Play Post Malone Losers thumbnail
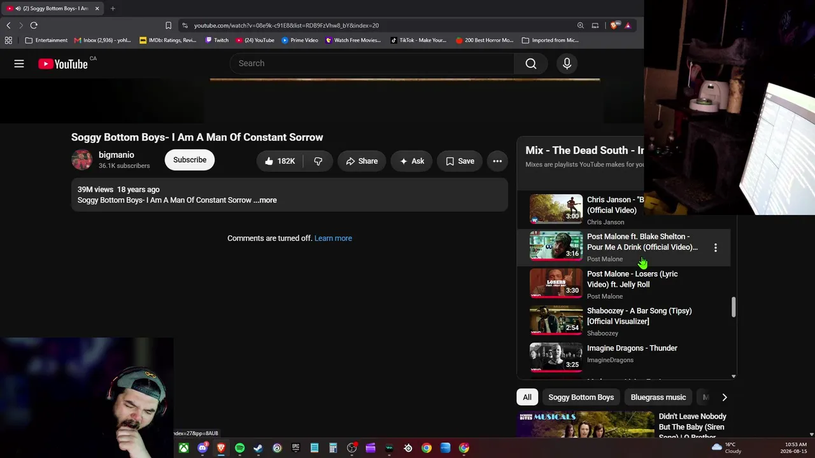This screenshot has height=458, width=815. [x=556, y=283]
